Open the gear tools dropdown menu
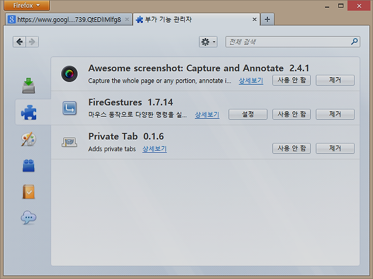Screen dimensions: 373x279 [x=208, y=42]
